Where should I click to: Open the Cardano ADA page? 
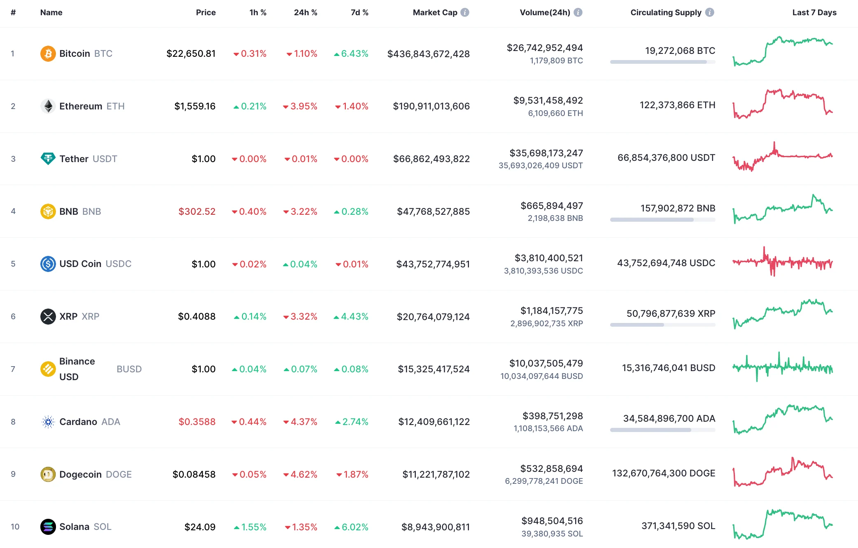coord(79,421)
